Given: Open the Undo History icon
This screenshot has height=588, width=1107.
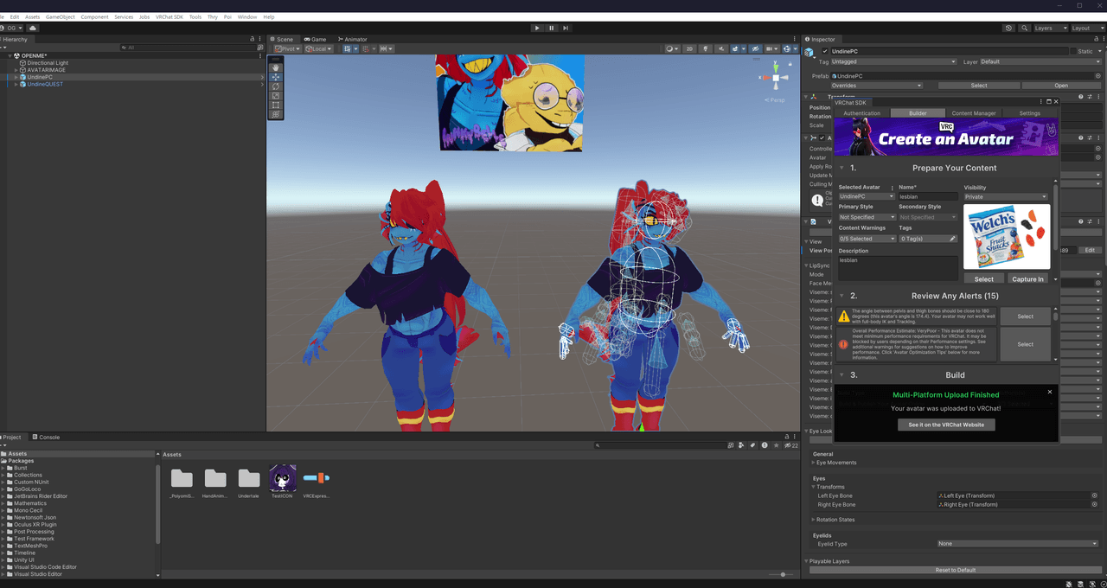Looking at the screenshot, I should point(1008,28).
